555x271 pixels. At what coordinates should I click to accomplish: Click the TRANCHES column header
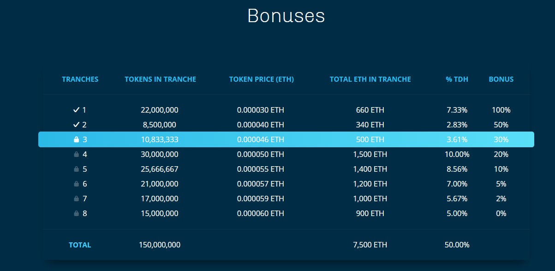tap(80, 79)
